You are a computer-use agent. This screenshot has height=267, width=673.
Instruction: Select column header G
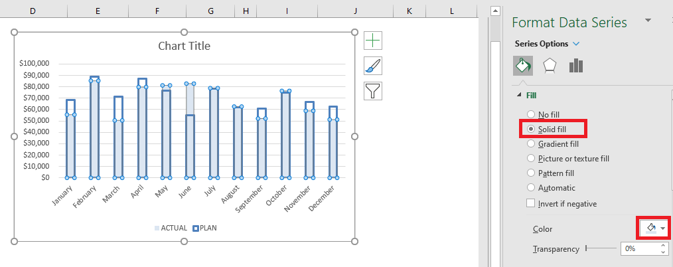click(211, 11)
